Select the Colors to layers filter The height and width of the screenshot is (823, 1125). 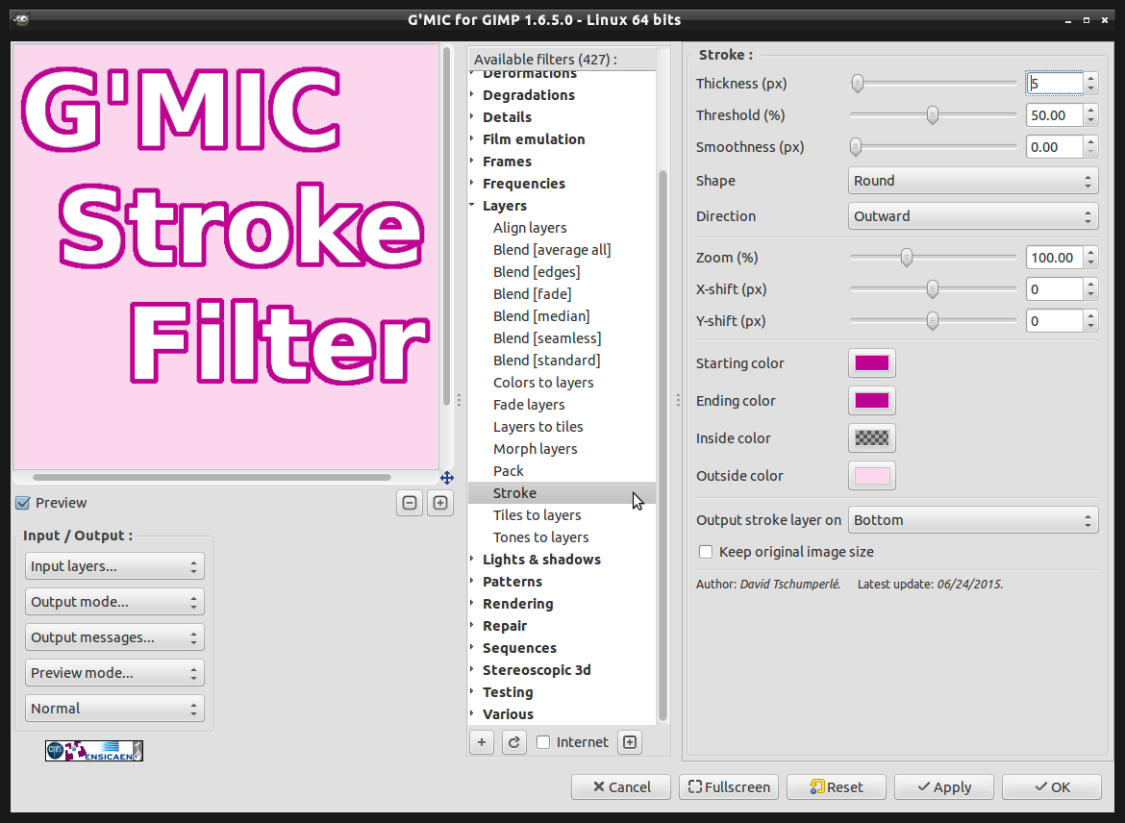[543, 383]
